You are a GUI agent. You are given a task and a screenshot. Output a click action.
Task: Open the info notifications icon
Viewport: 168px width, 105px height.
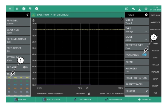(x=37, y=9)
